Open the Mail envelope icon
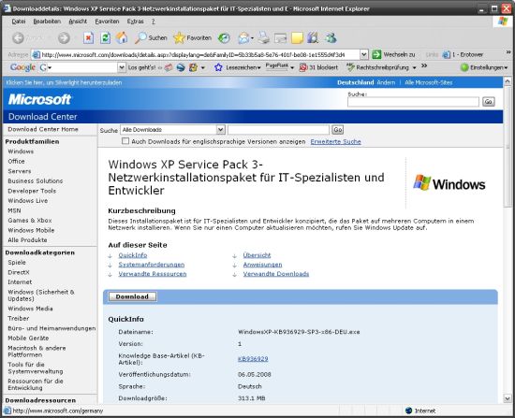 click(243, 38)
